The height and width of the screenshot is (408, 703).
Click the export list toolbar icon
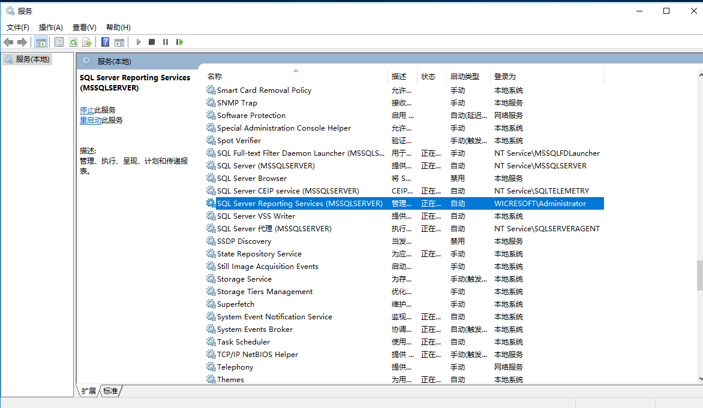click(87, 42)
